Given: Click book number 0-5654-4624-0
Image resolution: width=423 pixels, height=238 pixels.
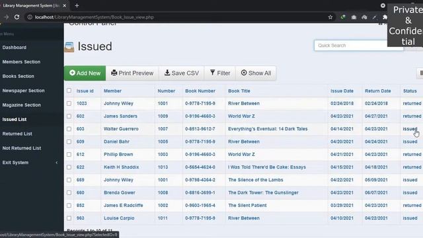Looking at the screenshot, I should pos(200,167).
